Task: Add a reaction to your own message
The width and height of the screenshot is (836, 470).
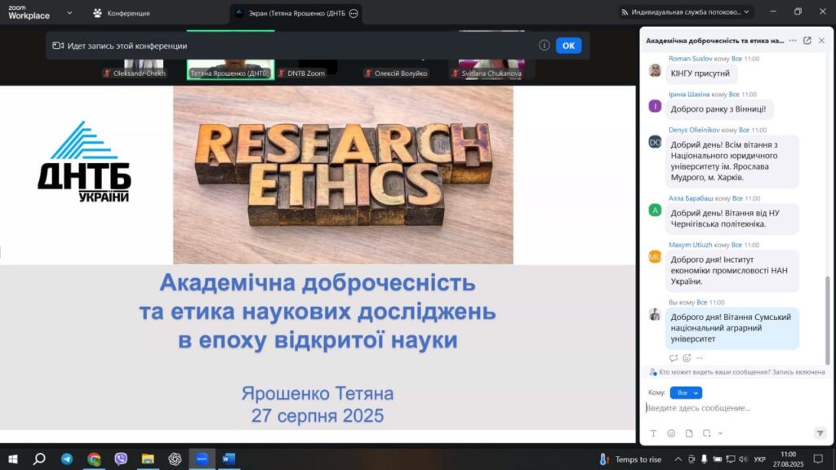Action: [687, 358]
